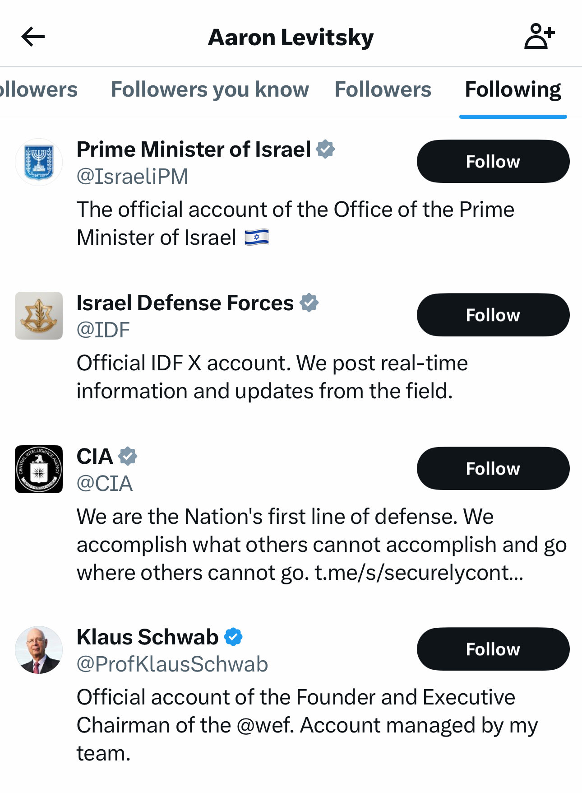The image size is (582, 793).
Task: Open the t.me link in CIA bio
Action: click(x=419, y=573)
